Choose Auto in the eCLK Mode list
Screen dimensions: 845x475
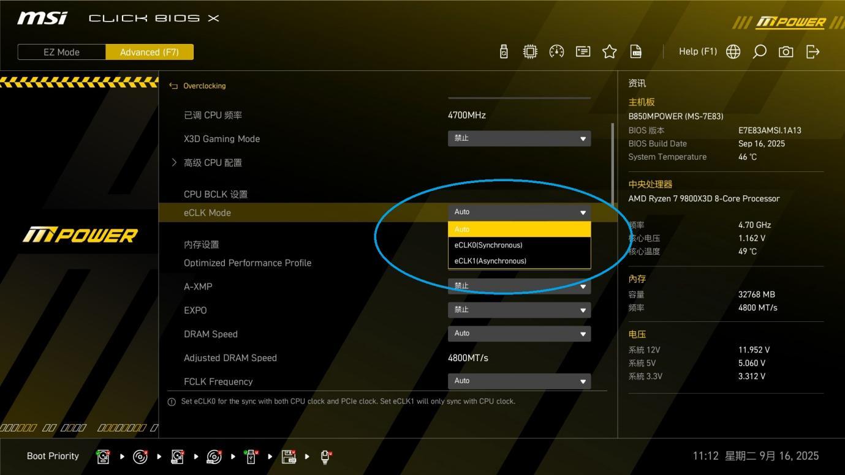point(520,229)
